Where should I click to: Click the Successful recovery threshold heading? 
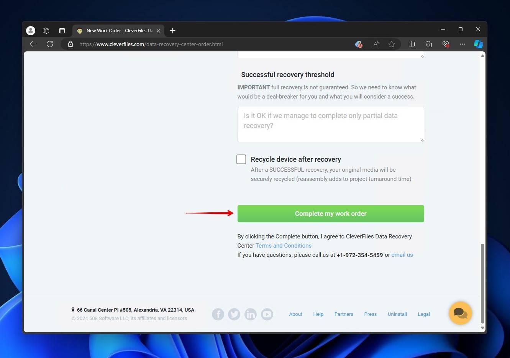point(288,75)
